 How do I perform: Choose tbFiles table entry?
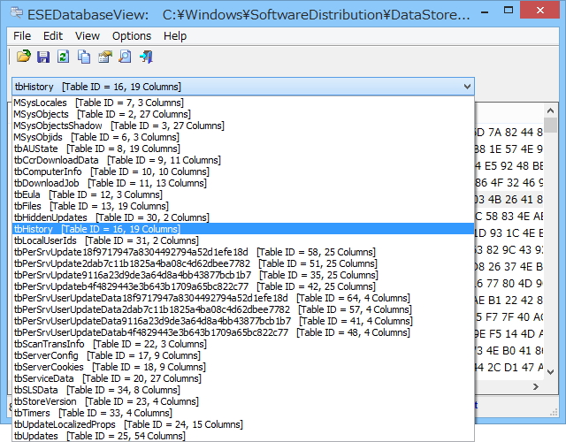coord(243,206)
